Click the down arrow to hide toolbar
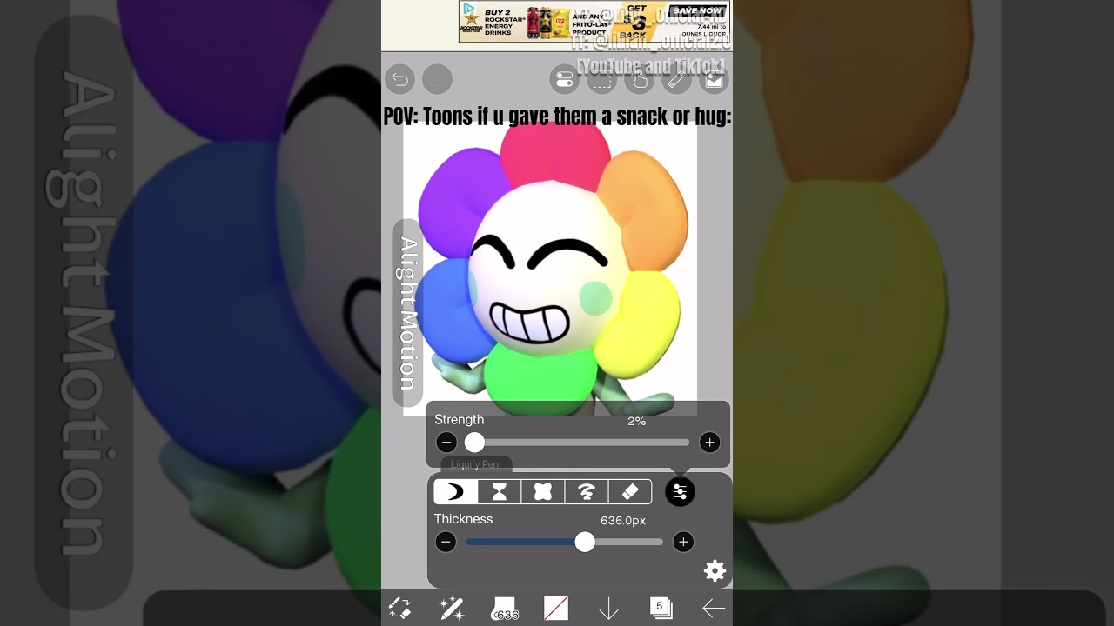Screen dimensions: 1114x626 (x=608, y=609)
